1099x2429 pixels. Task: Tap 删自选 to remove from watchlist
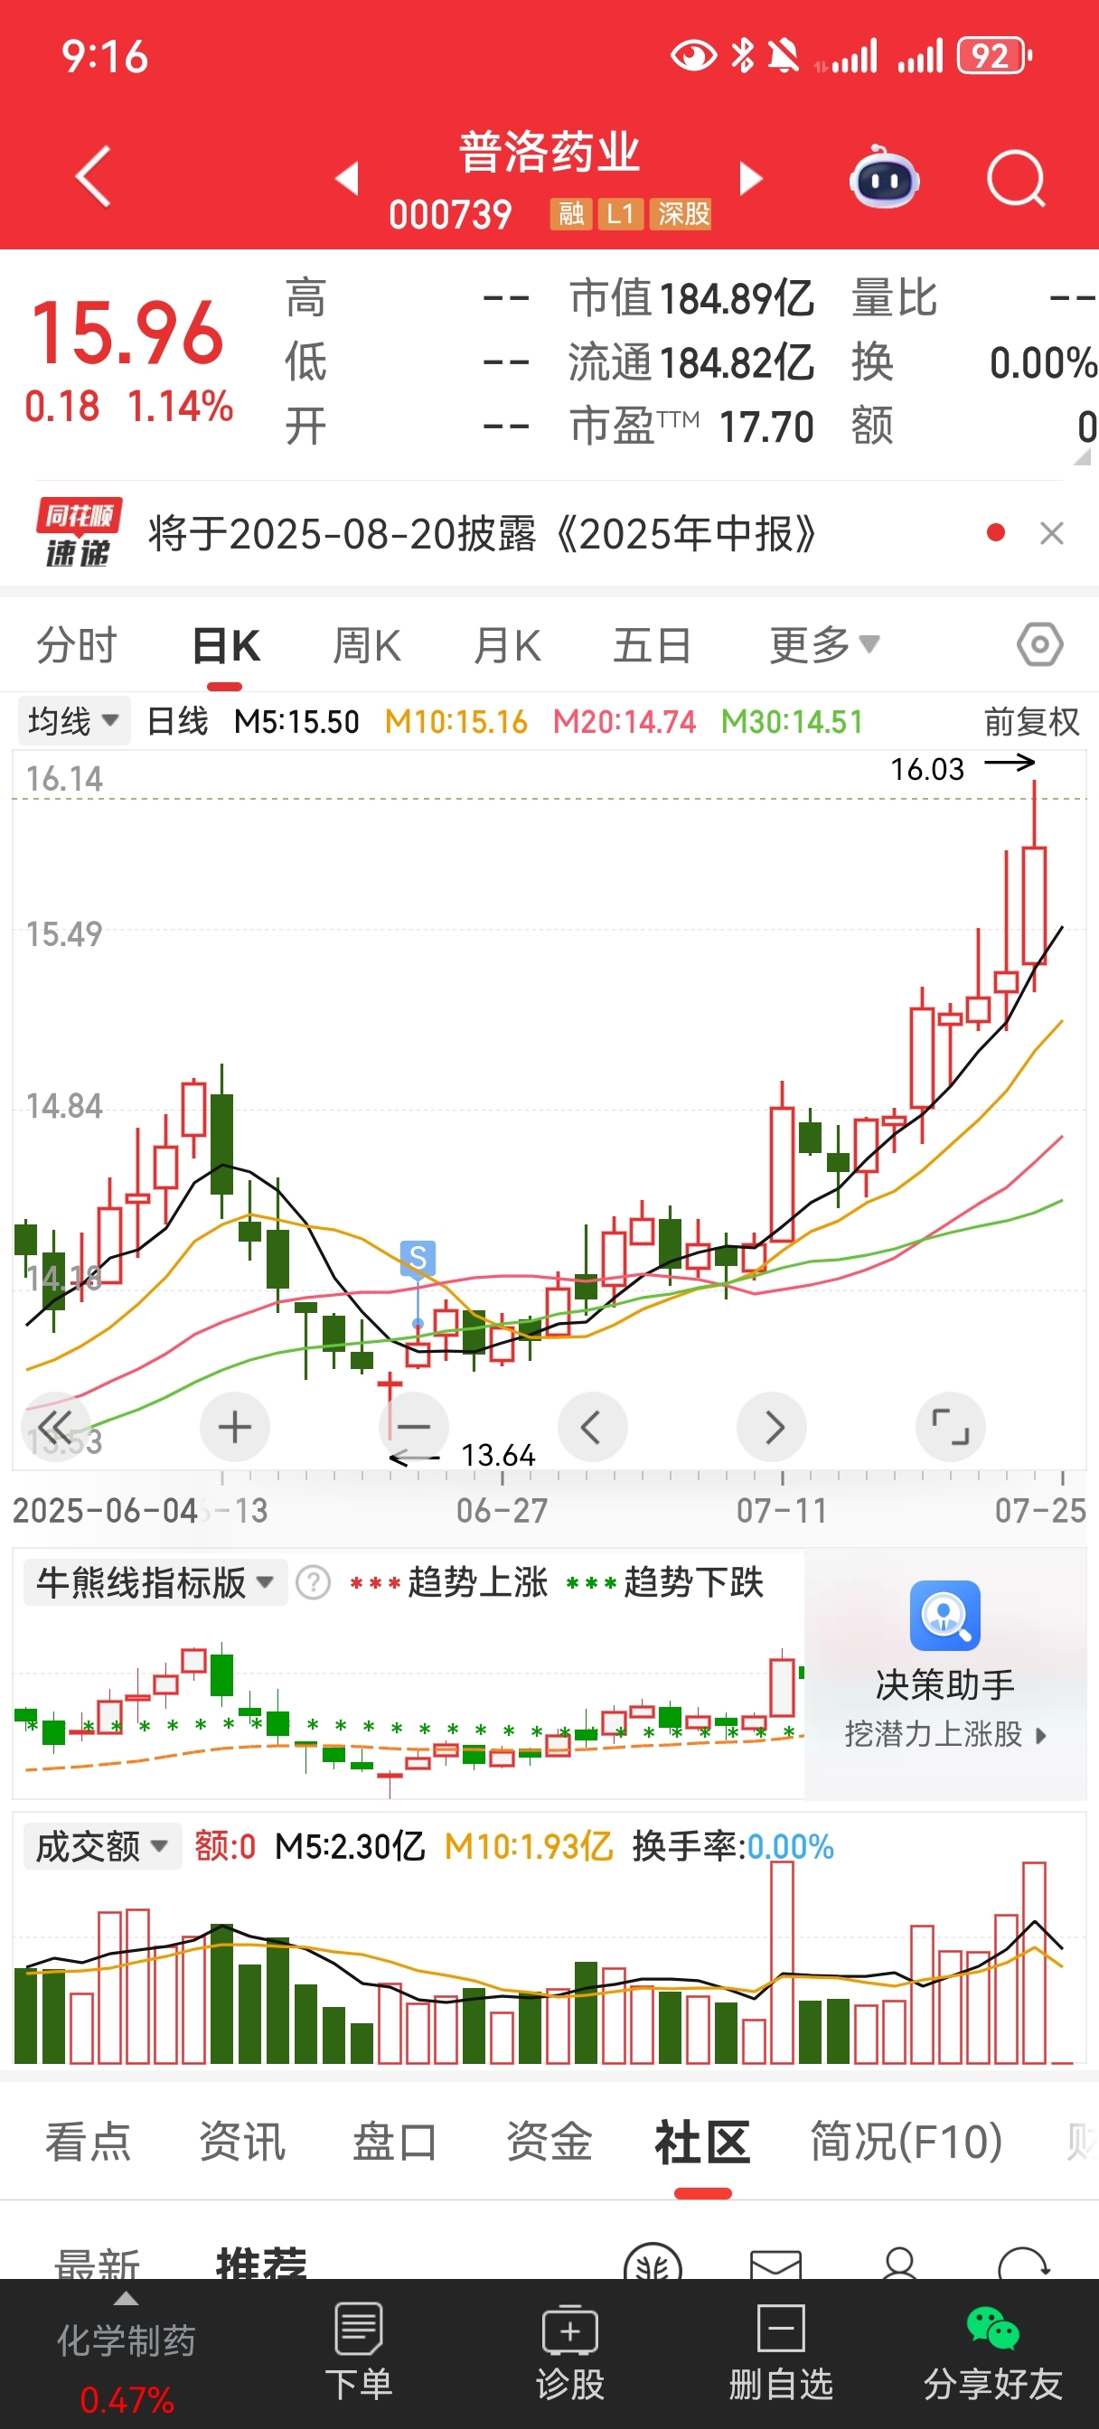click(781, 2350)
